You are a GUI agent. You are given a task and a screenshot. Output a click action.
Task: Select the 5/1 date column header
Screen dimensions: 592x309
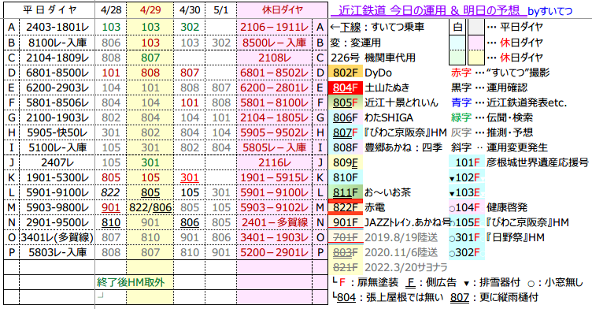[x=221, y=10]
